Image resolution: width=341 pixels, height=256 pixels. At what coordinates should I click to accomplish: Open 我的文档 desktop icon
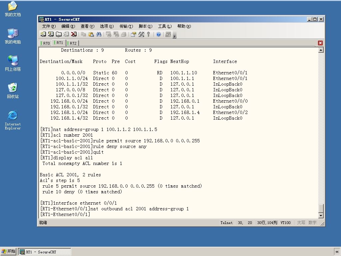(13, 9)
